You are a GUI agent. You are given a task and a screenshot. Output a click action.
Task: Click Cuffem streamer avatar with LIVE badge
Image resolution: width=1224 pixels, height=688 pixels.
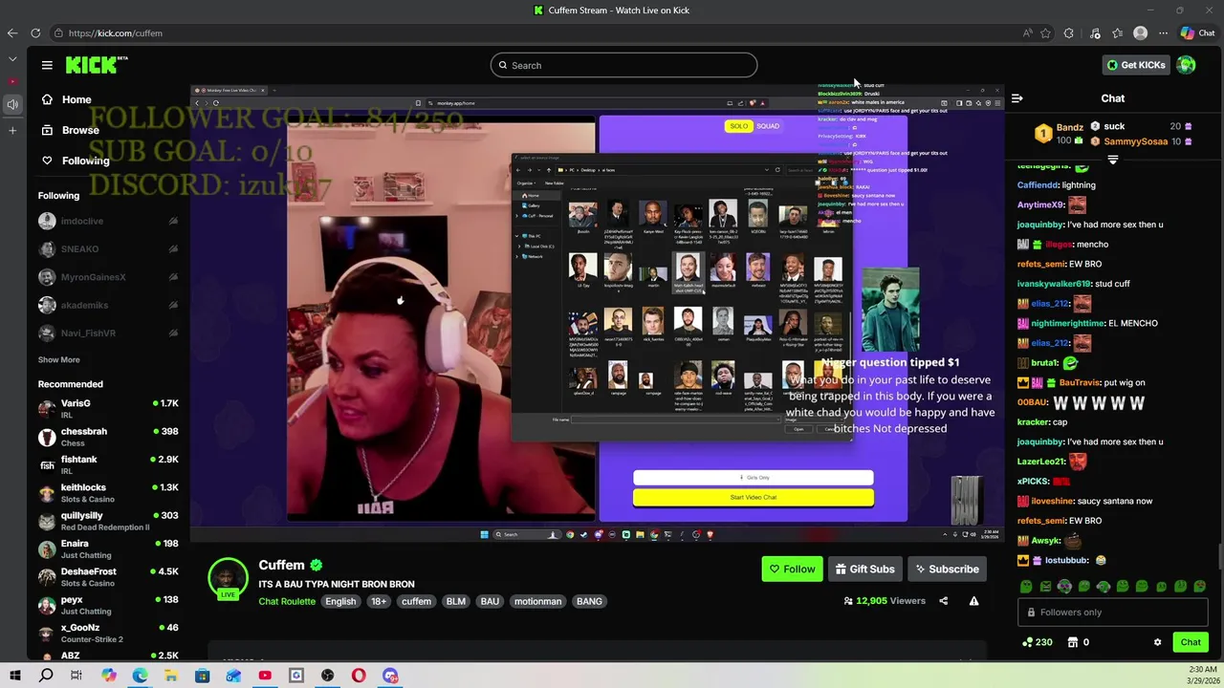[x=228, y=579]
